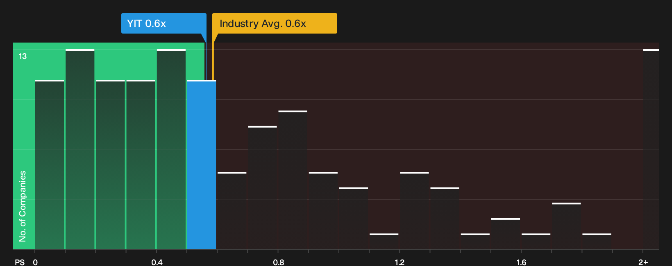The height and width of the screenshot is (266, 672).
Task: Select the blue highlighted YIT histogram bar
Action: pos(202,165)
